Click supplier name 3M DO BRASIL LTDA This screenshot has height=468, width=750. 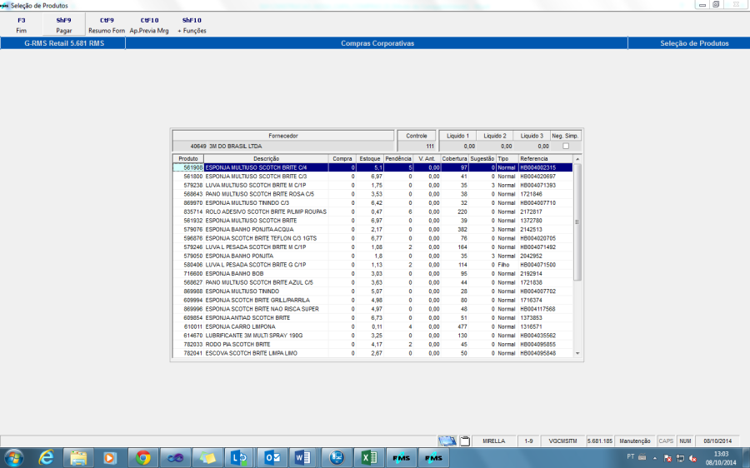click(235, 147)
